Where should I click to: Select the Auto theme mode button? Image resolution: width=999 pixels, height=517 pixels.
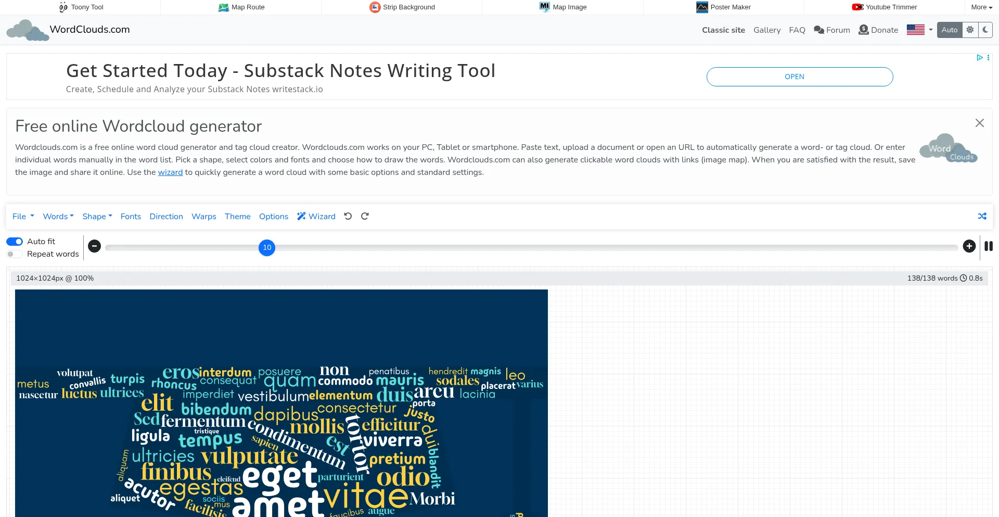coord(949,30)
